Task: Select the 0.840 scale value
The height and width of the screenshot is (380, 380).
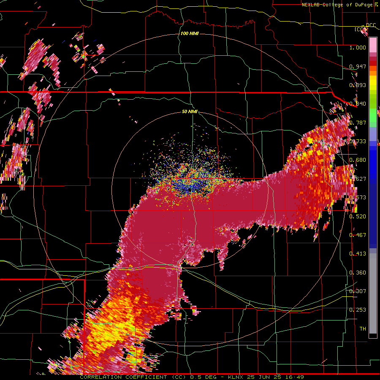Action: pyautogui.click(x=358, y=104)
